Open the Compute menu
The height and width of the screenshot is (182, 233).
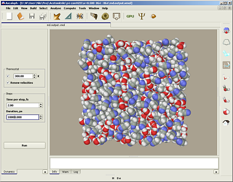point(70,8)
